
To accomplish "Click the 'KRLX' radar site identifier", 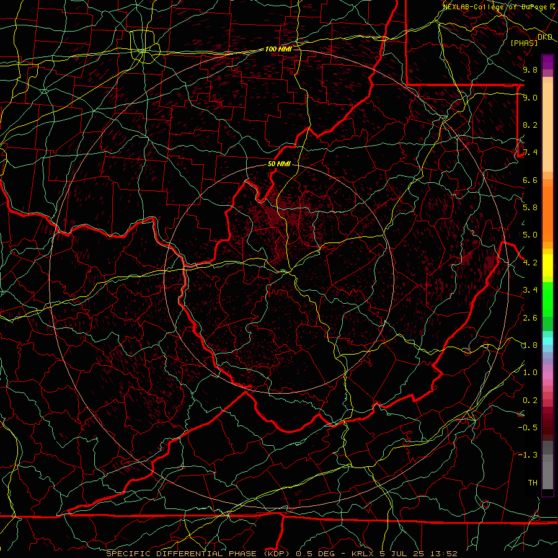I will tap(363, 554).
